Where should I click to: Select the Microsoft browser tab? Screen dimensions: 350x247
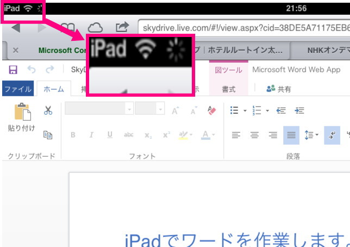point(62,50)
